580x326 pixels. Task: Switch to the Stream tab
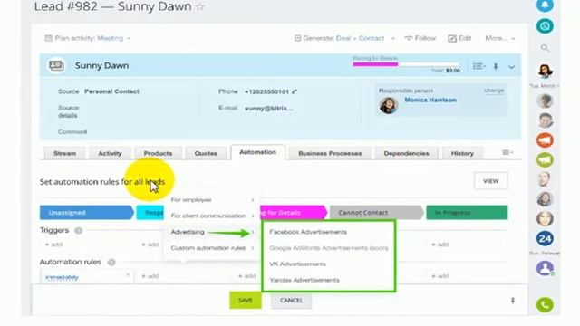64,153
